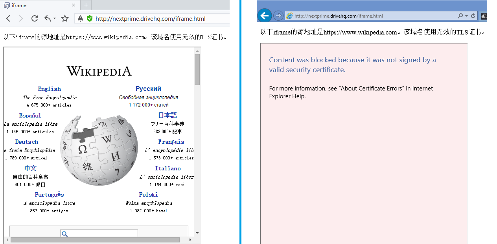Click the rocket speed-mode icon in address bar
Image resolution: width=497 pixels, height=244 pixels.
pos(81,18)
